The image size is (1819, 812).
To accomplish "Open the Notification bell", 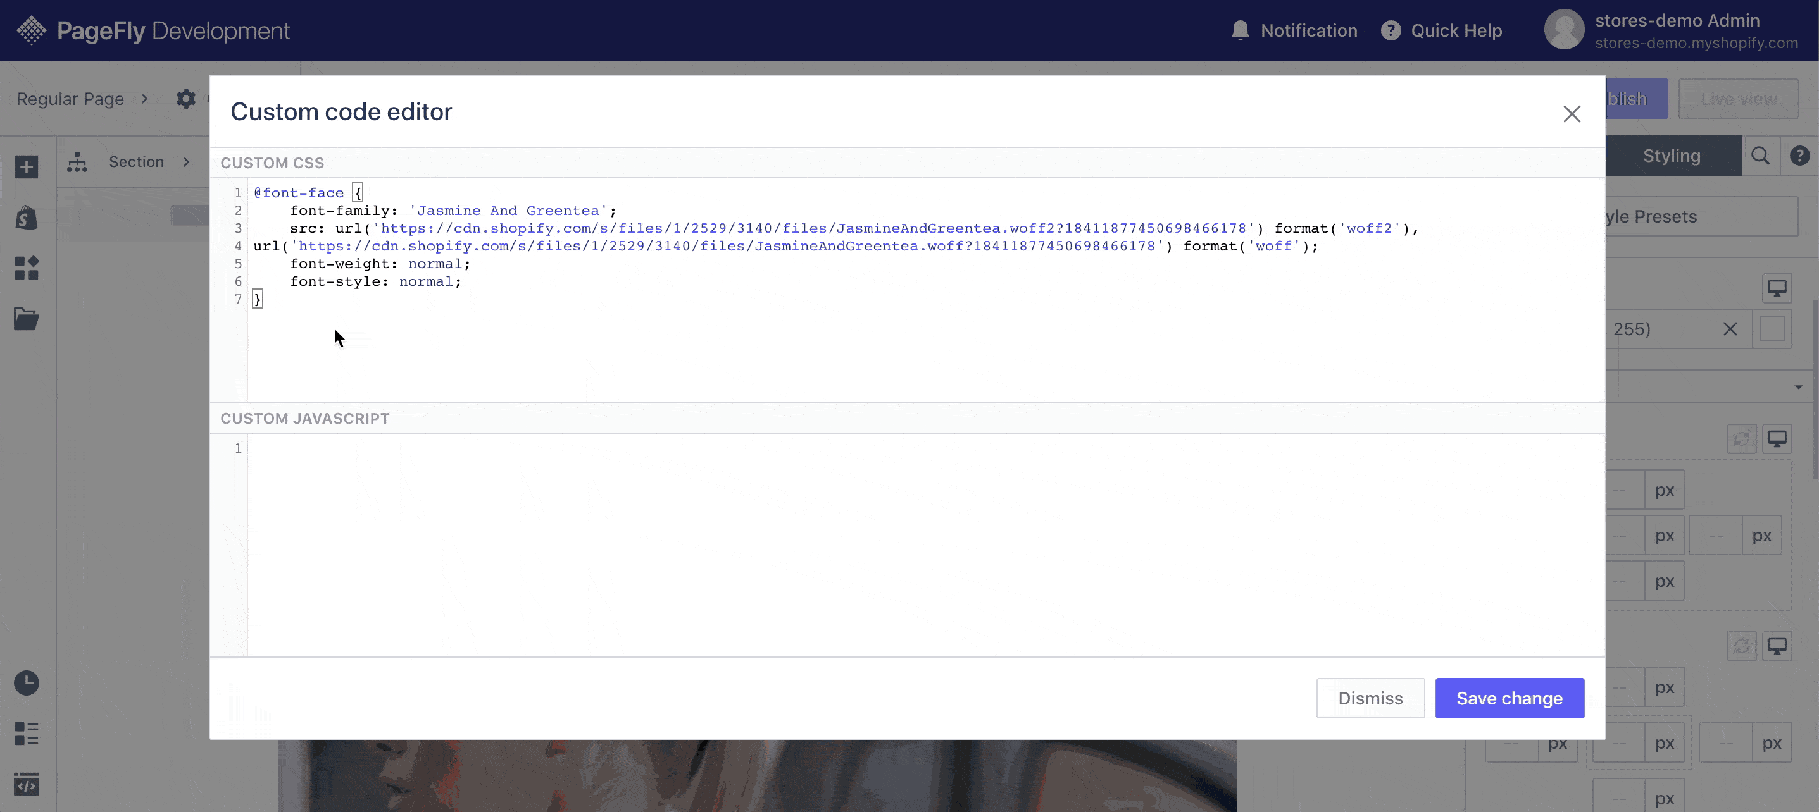I will [x=1240, y=30].
